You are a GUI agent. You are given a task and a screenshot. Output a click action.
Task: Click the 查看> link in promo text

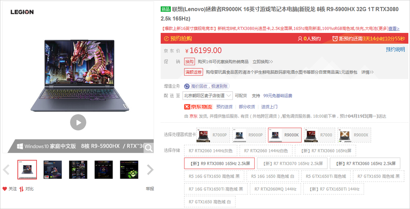(394, 29)
